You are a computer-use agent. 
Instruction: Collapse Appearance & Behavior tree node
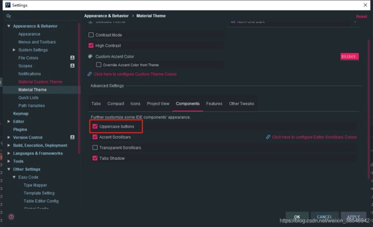(x=9, y=26)
